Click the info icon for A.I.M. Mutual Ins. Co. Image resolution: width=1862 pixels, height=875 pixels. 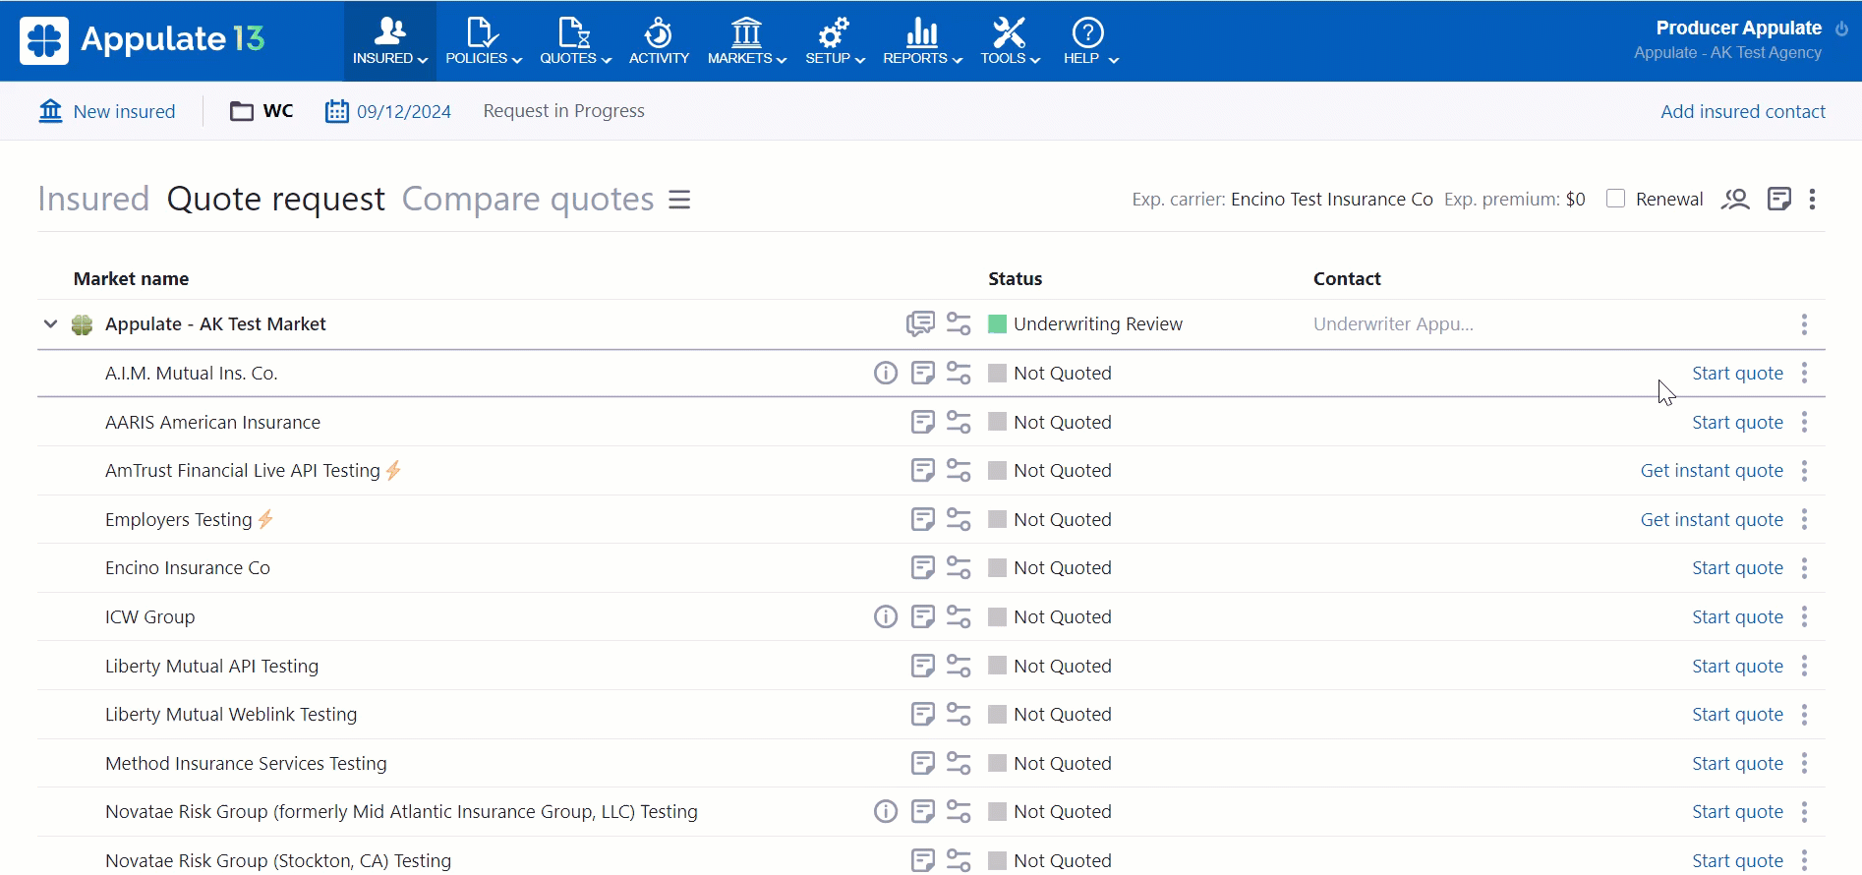[x=885, y=374]
